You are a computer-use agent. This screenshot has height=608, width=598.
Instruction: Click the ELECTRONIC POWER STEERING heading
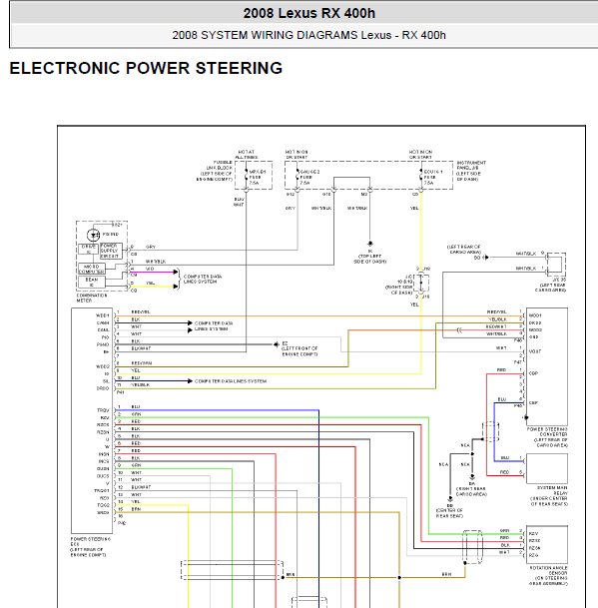(146, 68)
